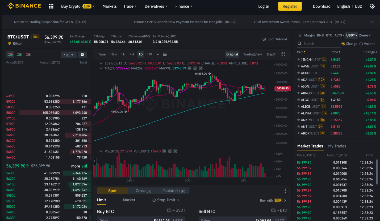Sort market list by Pair header
The height and width of the screenshot is (221, 380).
301,52
